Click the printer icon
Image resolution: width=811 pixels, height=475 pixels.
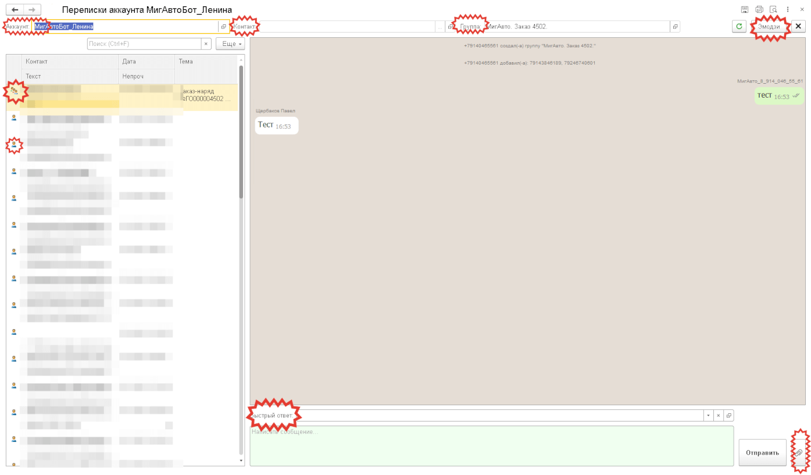[x=759, y=10]
